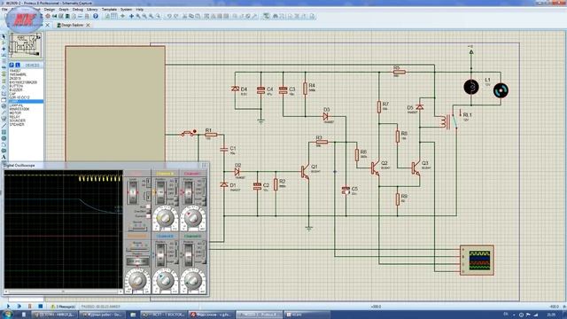
Task: Step the simulation one frame
Action: (19, 307)
